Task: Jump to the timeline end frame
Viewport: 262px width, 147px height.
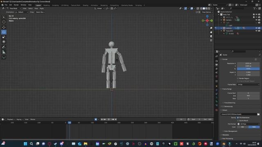Action: coord(115,119)
